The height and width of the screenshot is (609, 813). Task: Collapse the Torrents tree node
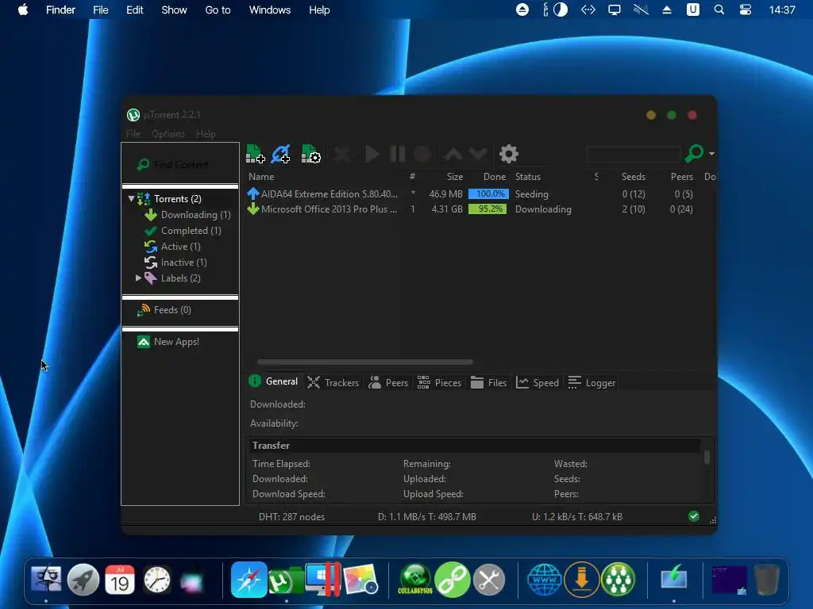(x=131, y=198)
